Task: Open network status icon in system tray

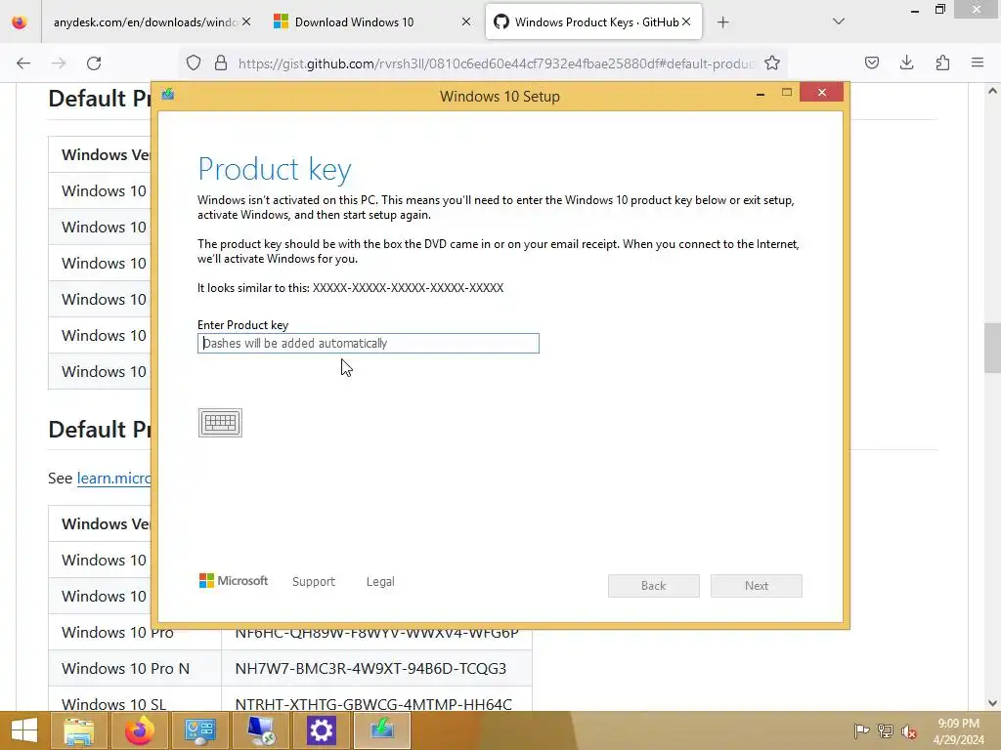Action: coord(886,730)
